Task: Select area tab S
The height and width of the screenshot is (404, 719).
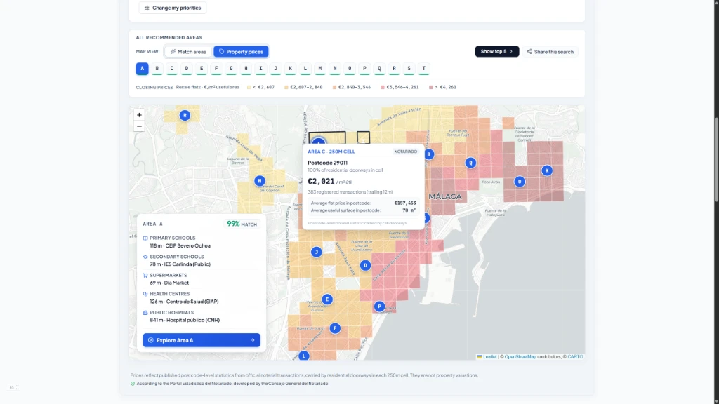Action: point(409,69)
